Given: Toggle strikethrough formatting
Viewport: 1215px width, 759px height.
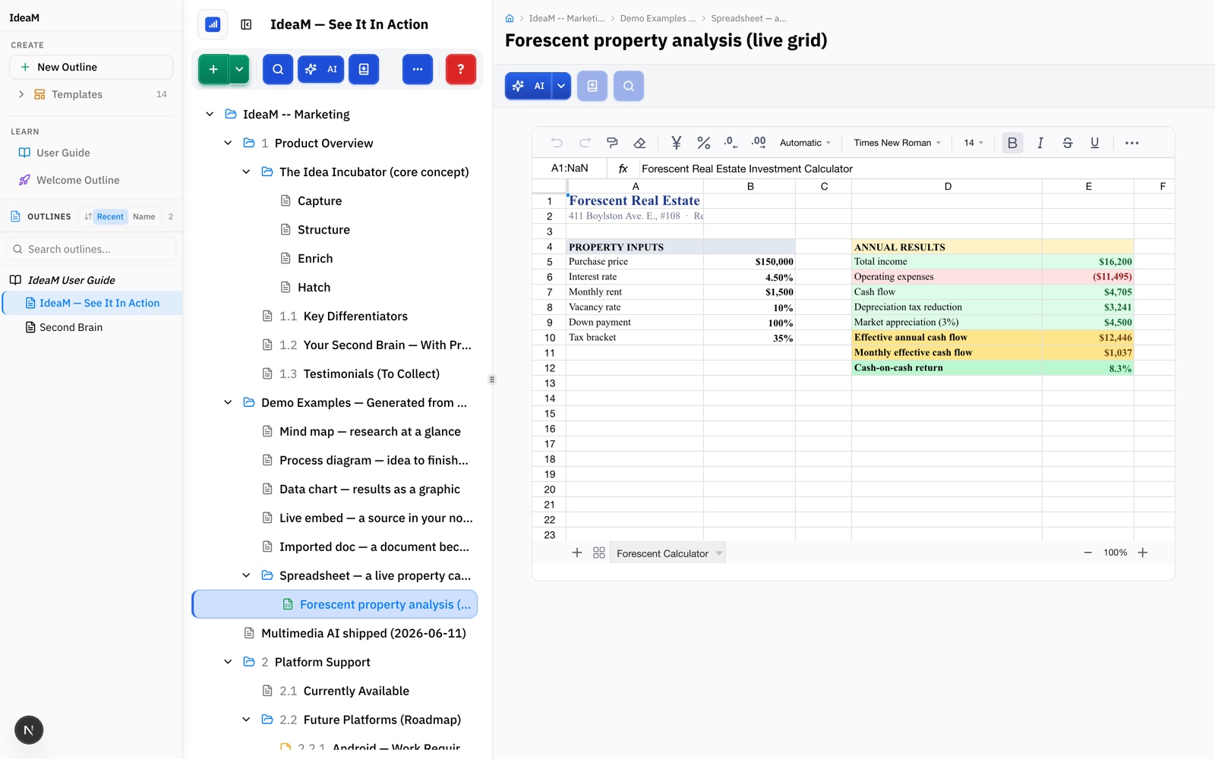Looking at the screenshot, I should tap(1068, 143).
